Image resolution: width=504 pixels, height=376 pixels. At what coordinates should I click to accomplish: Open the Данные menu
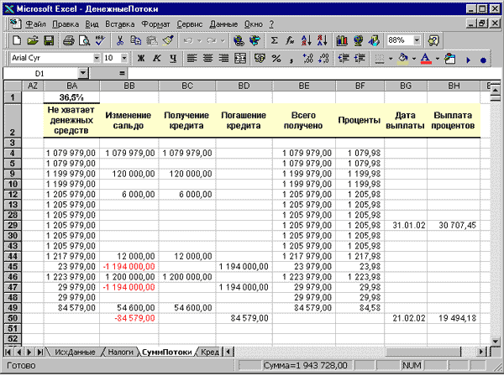tap(223, 24)
